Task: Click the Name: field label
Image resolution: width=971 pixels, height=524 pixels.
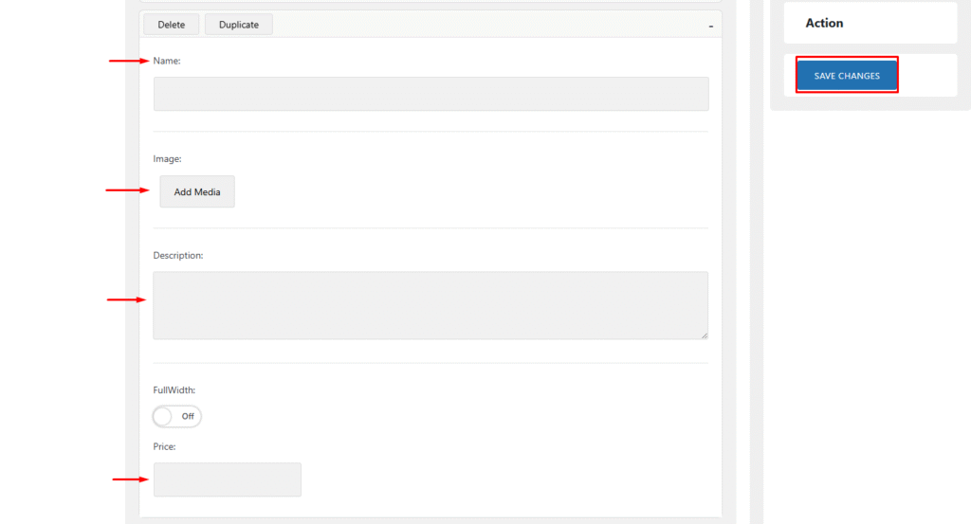Action: 167,61
